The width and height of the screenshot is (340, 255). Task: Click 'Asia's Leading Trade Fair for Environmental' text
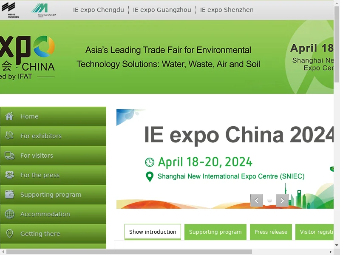(x=168, y=50)
